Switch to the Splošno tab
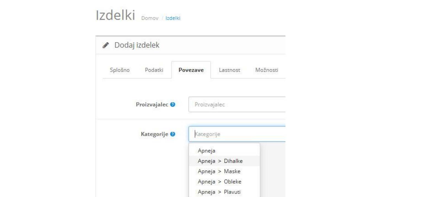Image resolution: width=441 pixels, height=197 pixels. (x=120, y=70)
